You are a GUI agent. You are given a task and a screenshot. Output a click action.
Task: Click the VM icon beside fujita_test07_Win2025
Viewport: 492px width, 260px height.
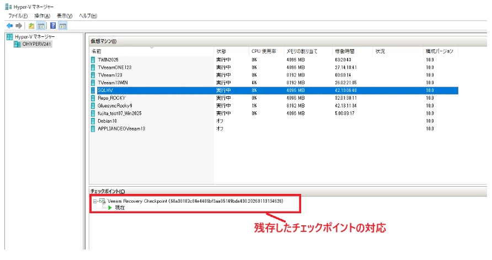[x=93, y=113]
